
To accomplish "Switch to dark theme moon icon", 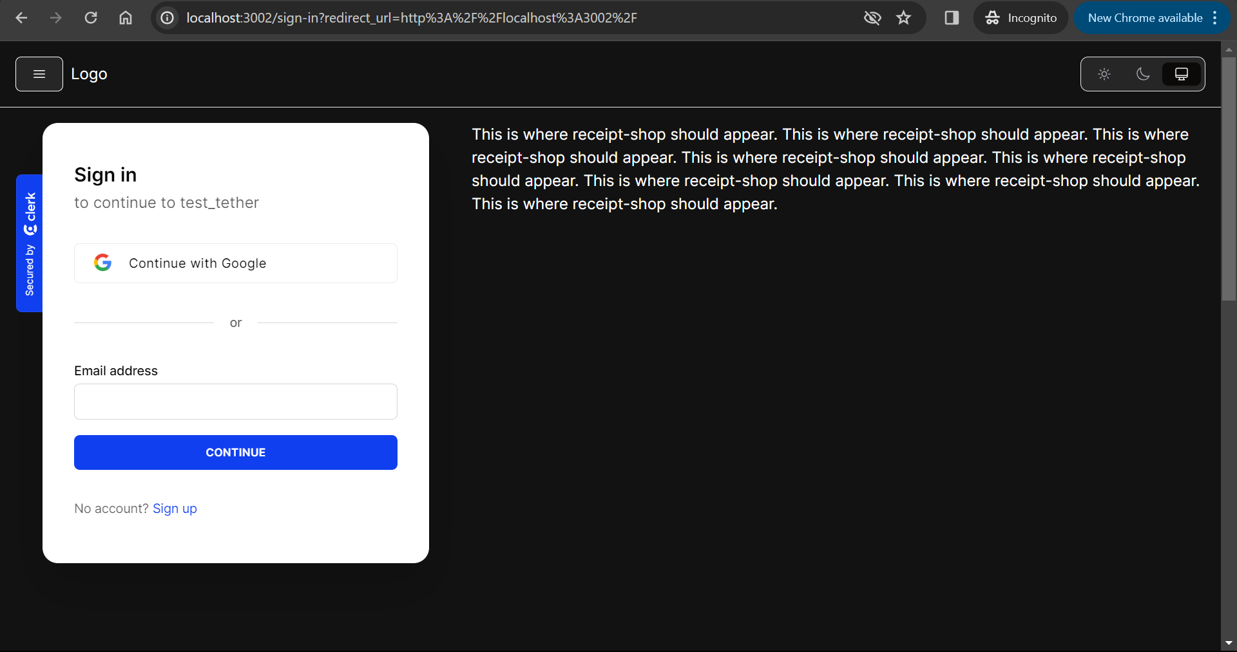I will (x=1143, y=74).
